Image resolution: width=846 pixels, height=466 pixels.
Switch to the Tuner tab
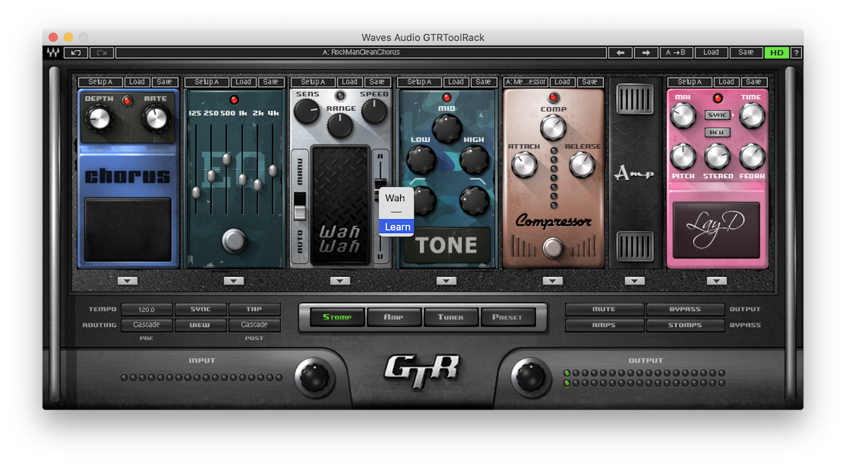pyautogui.click(x=450, y=316)
